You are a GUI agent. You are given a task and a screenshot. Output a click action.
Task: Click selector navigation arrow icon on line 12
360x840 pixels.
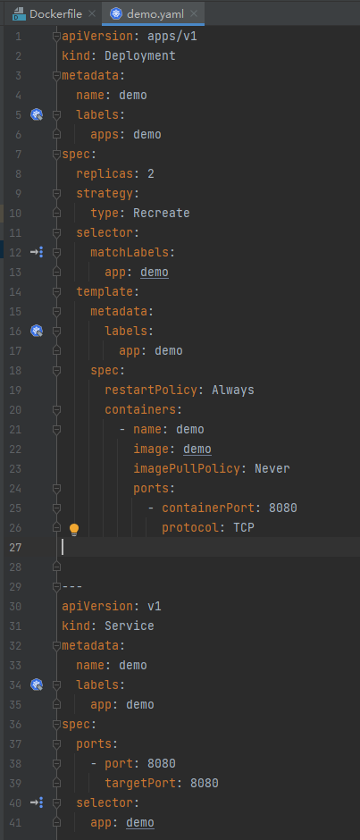tap(37, 252)
